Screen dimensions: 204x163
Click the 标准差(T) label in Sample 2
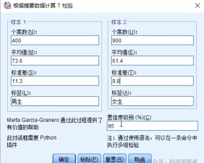[x=123, y=72]
